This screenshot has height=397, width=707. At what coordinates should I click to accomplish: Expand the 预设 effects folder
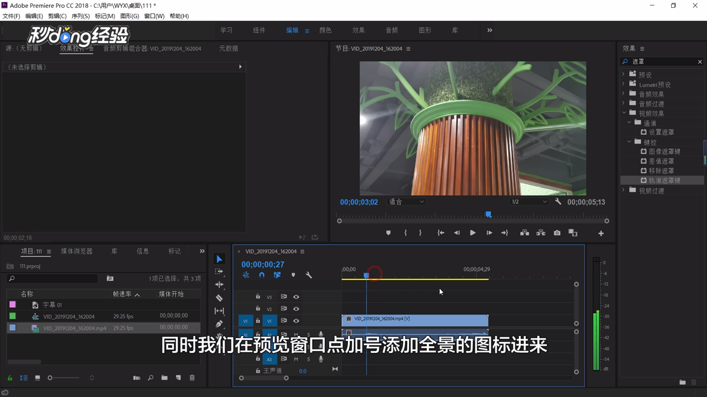[x=624, y=74]
